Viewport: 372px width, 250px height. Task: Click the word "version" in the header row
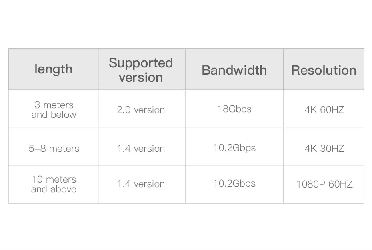[141, 77]
